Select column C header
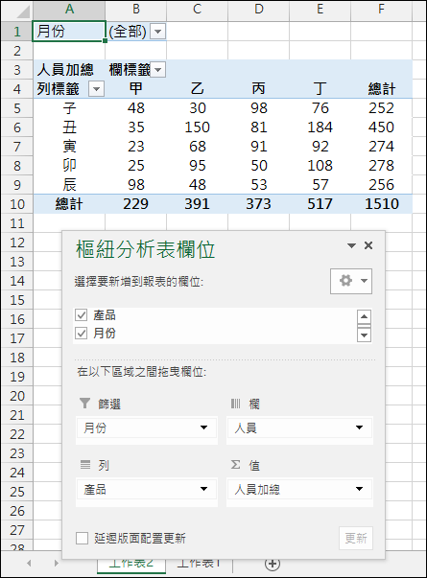Viewport: 427px width, 578px height. point(197,10)
